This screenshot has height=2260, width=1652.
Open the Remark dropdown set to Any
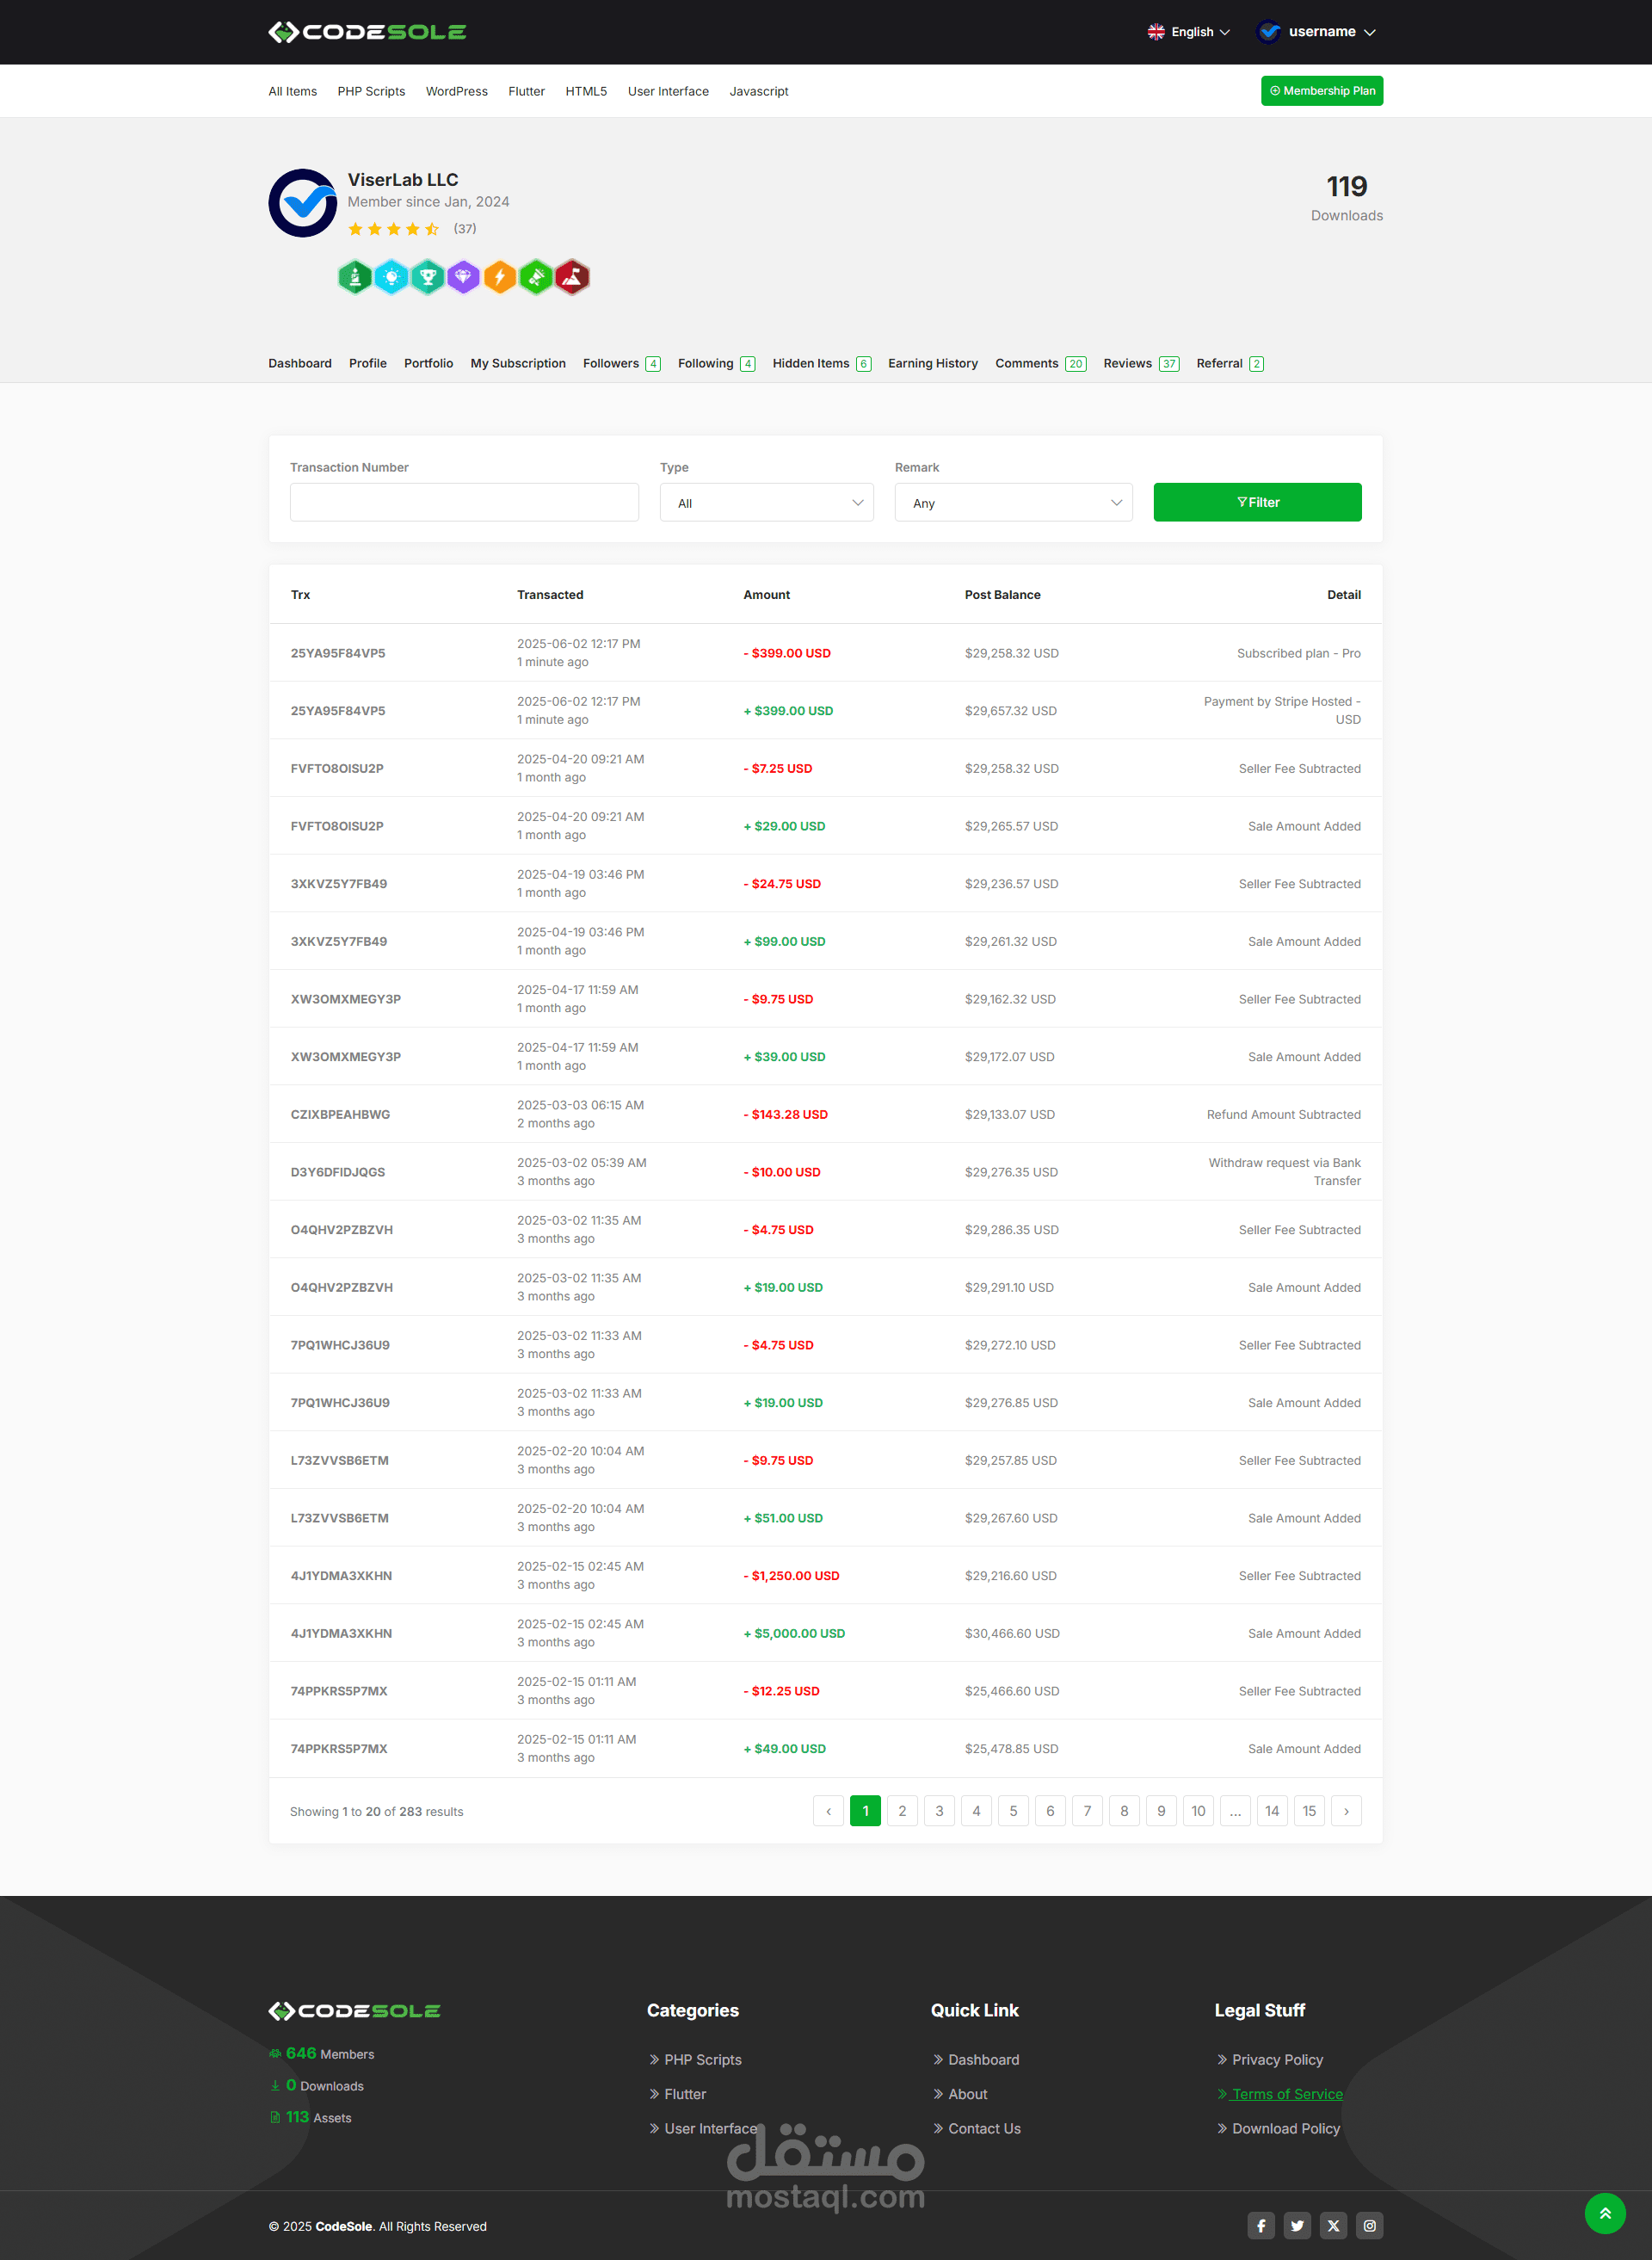click(x=1014, y=502)
